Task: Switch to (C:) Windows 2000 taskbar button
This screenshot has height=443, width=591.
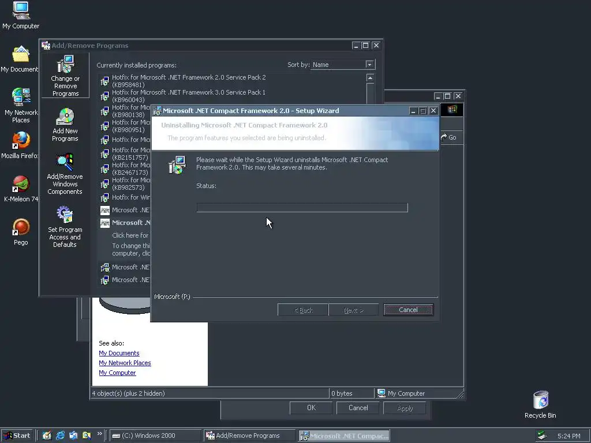Action: 155,436
